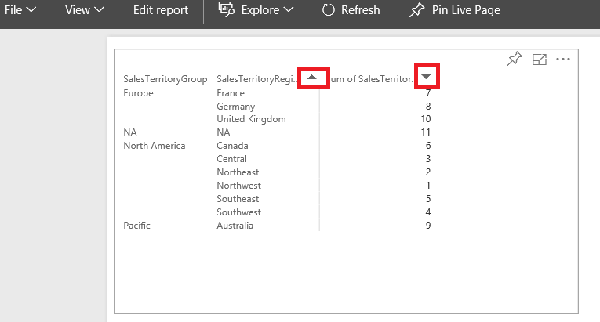Select the Northwest region cell
This screenshot has width=600, height=322.
(238, 186)
